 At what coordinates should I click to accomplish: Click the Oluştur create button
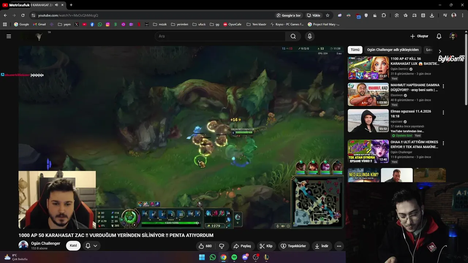pos(419,36)
